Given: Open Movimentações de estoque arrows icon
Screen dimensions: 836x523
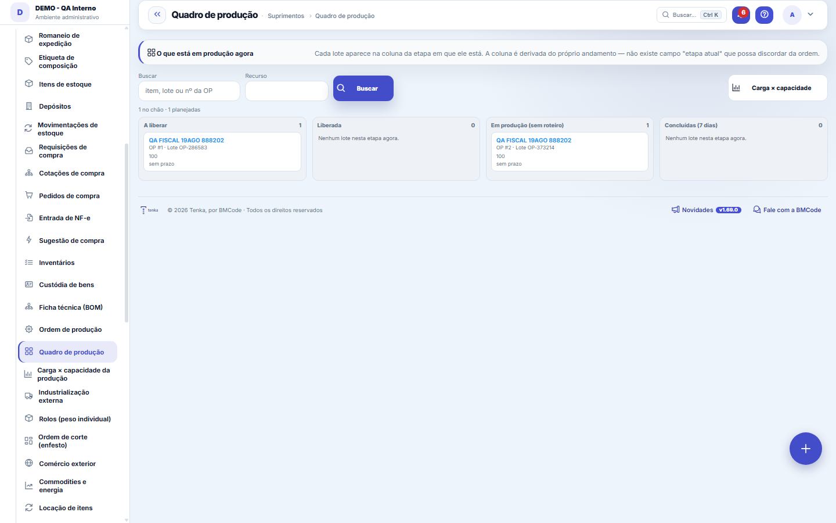Looking at the screenshot, I should 28,128.
